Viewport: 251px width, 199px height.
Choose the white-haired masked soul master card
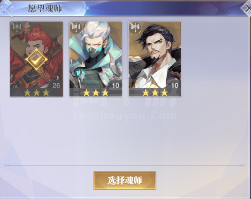[x=96, y=59]
